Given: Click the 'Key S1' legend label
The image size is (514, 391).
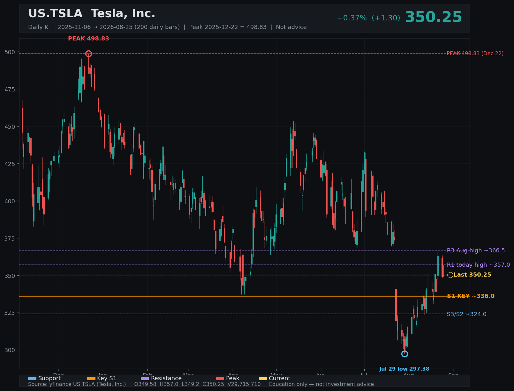Looking at the screenshot, I should coord(107,378).
